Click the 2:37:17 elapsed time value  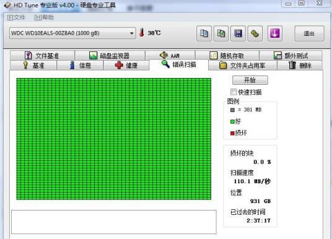258,220
